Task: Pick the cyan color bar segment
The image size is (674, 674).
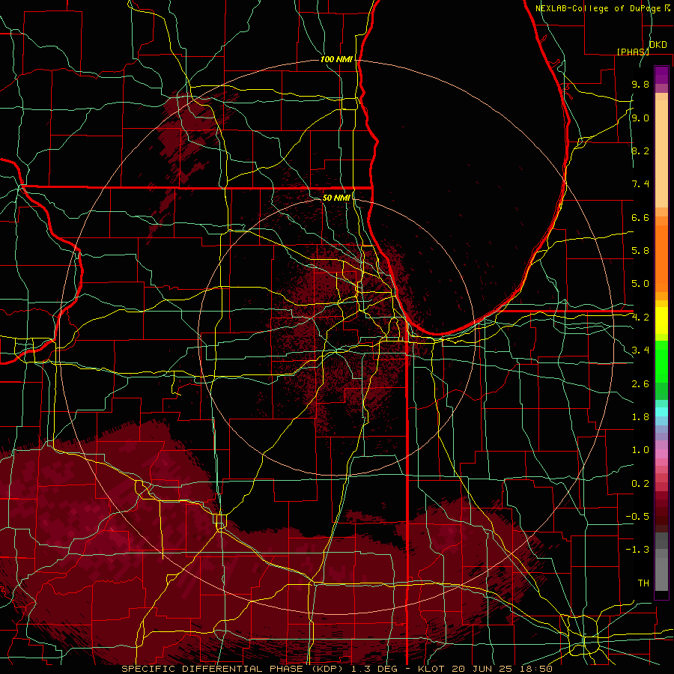Action: 661,412
